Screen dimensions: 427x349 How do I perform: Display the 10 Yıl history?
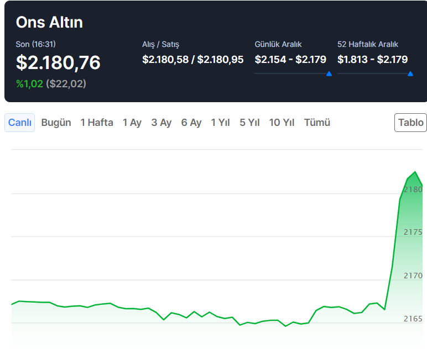tap(282, 123)
